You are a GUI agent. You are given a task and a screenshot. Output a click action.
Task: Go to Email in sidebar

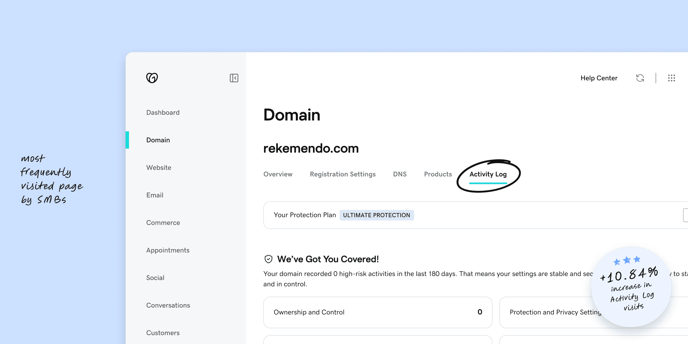[x=155, y=195]
